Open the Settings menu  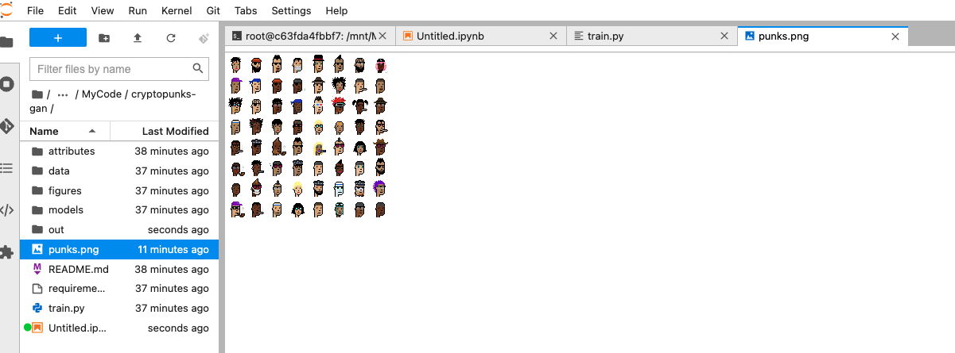coord(291,11)
